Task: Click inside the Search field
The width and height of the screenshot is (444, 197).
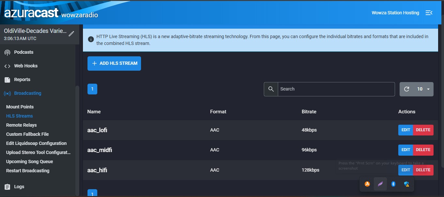Action: (x=336, y=89)
